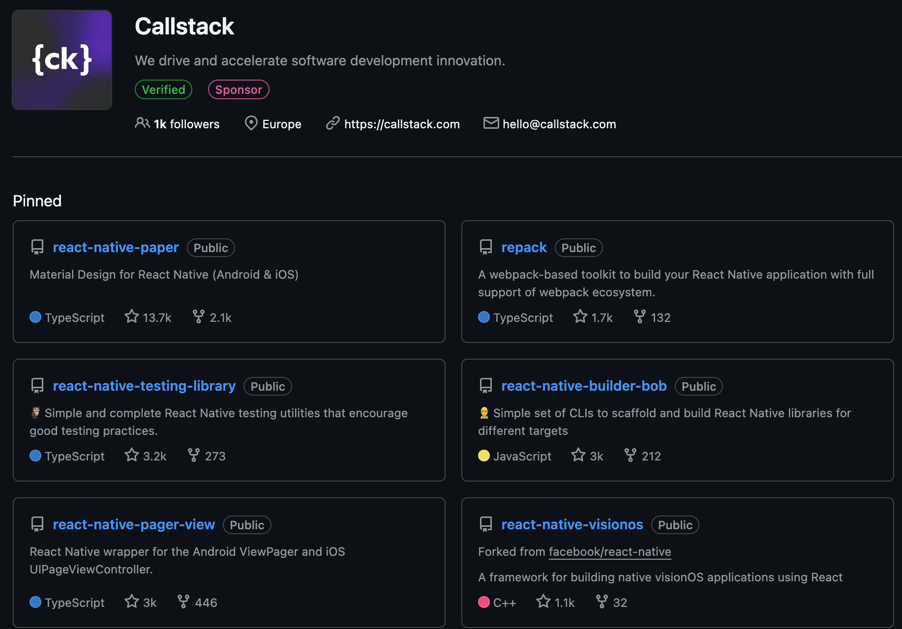Open the react-native-builder-bob repository

tap(584, 386)
